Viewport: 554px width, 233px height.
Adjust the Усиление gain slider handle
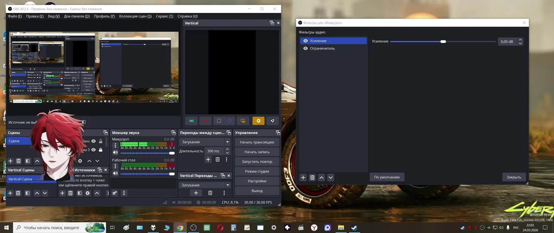tap(443, 41)
